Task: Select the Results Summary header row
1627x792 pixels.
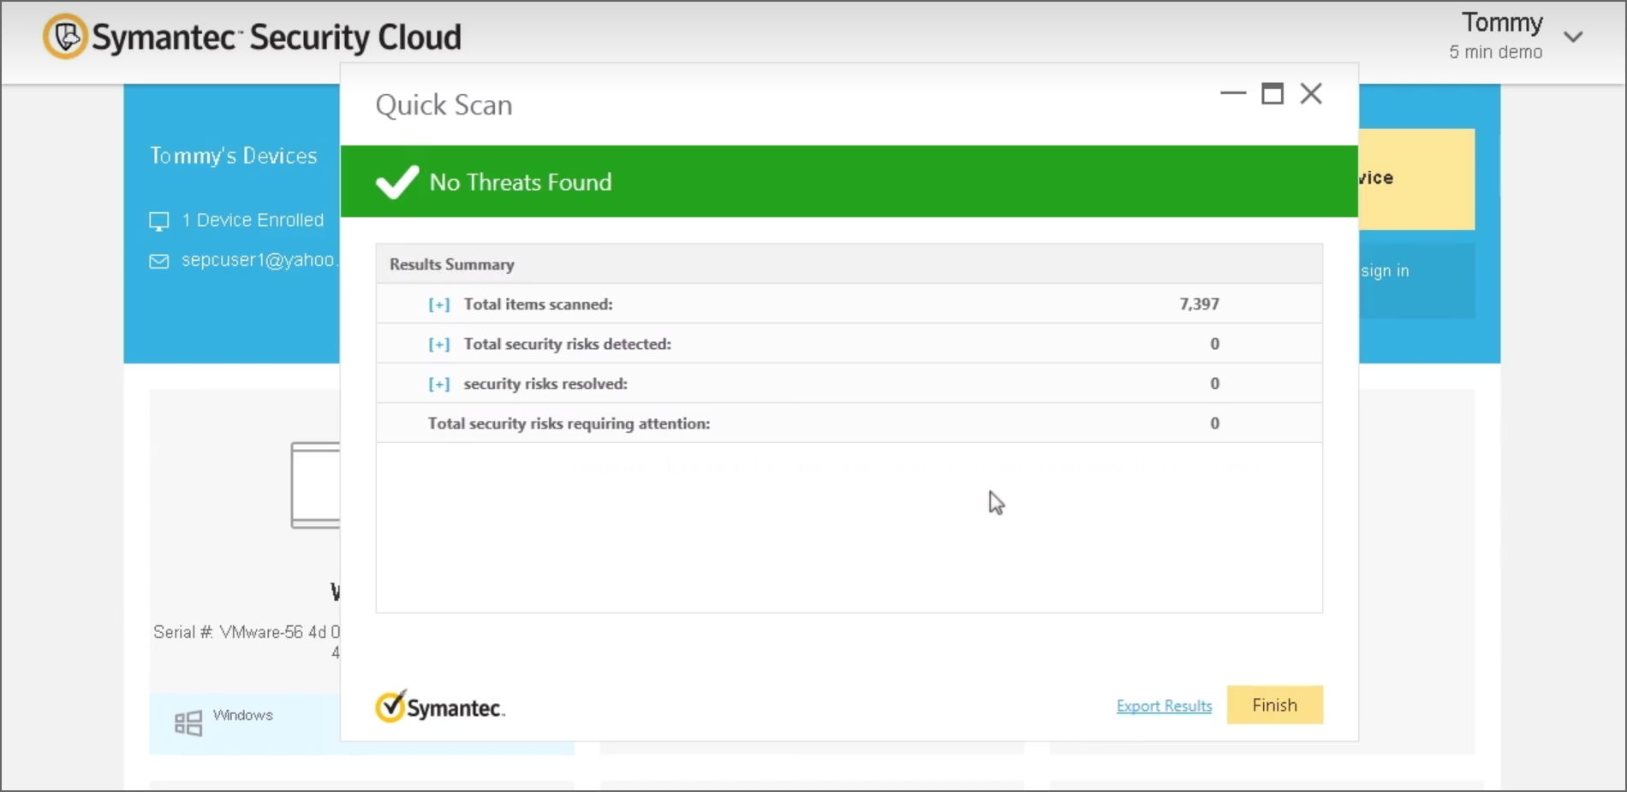Action: tap(848, 264)
